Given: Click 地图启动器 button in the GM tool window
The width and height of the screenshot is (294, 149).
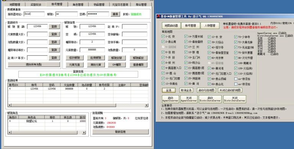Looking at the screenshot, I should pyautogui.click(x=171, y=26).
